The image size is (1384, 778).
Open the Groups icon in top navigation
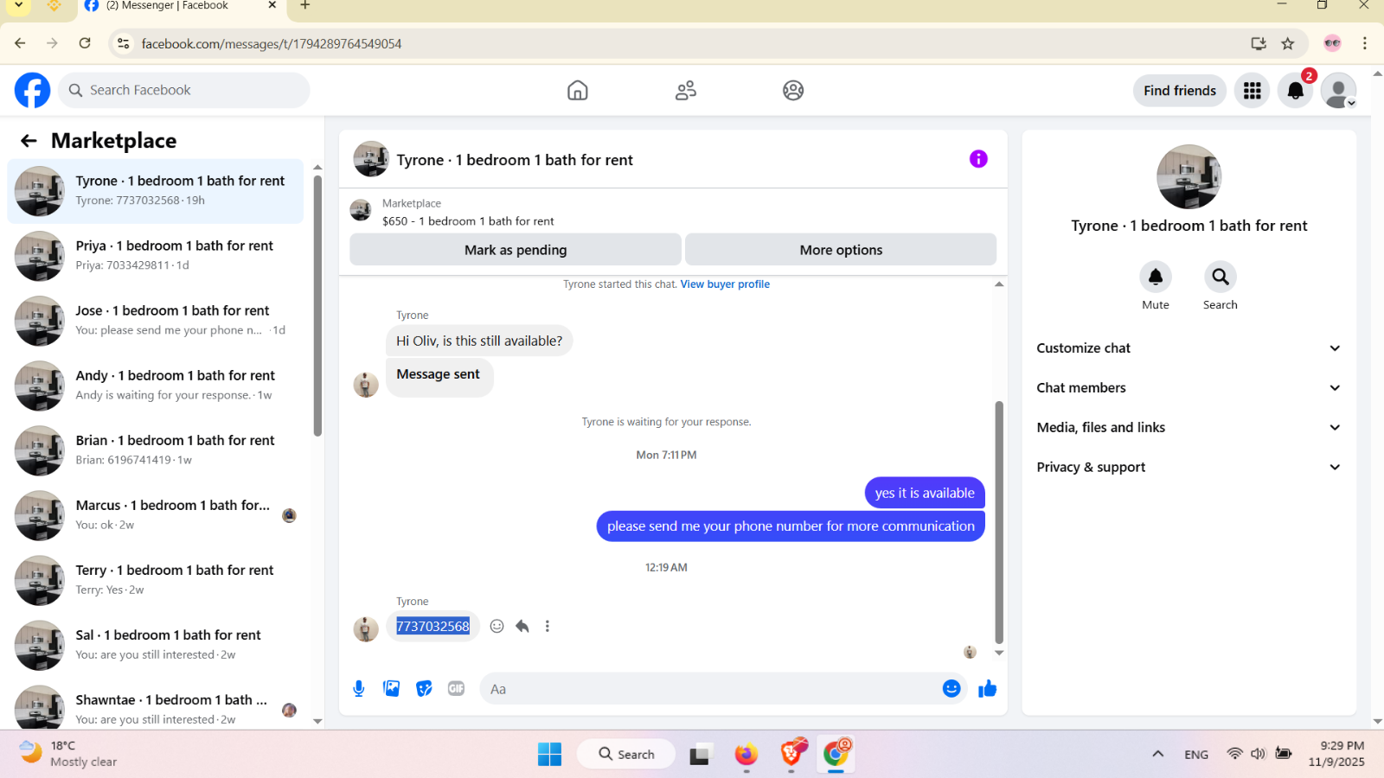(793, 90)
